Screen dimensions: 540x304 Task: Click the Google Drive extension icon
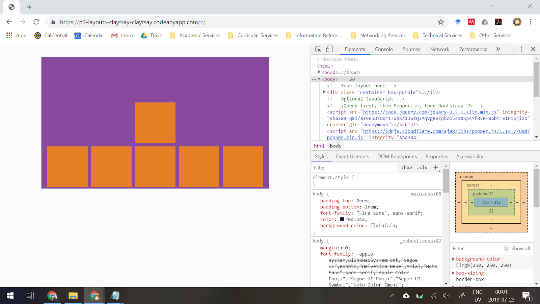point(485,22)
